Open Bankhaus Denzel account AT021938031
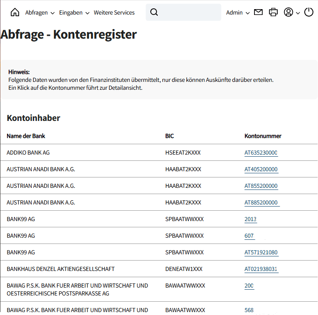Viewport: 318px width, 315px height. pos(261,269)
